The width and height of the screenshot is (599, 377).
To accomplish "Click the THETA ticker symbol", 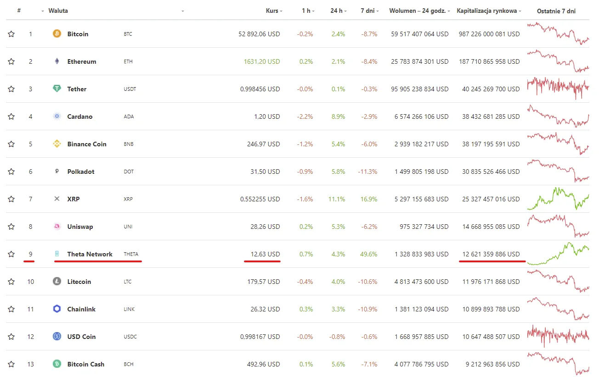I will 131,254.
